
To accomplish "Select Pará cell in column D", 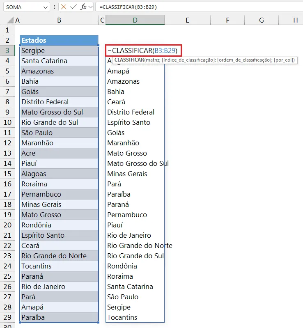I will [135, 184].
